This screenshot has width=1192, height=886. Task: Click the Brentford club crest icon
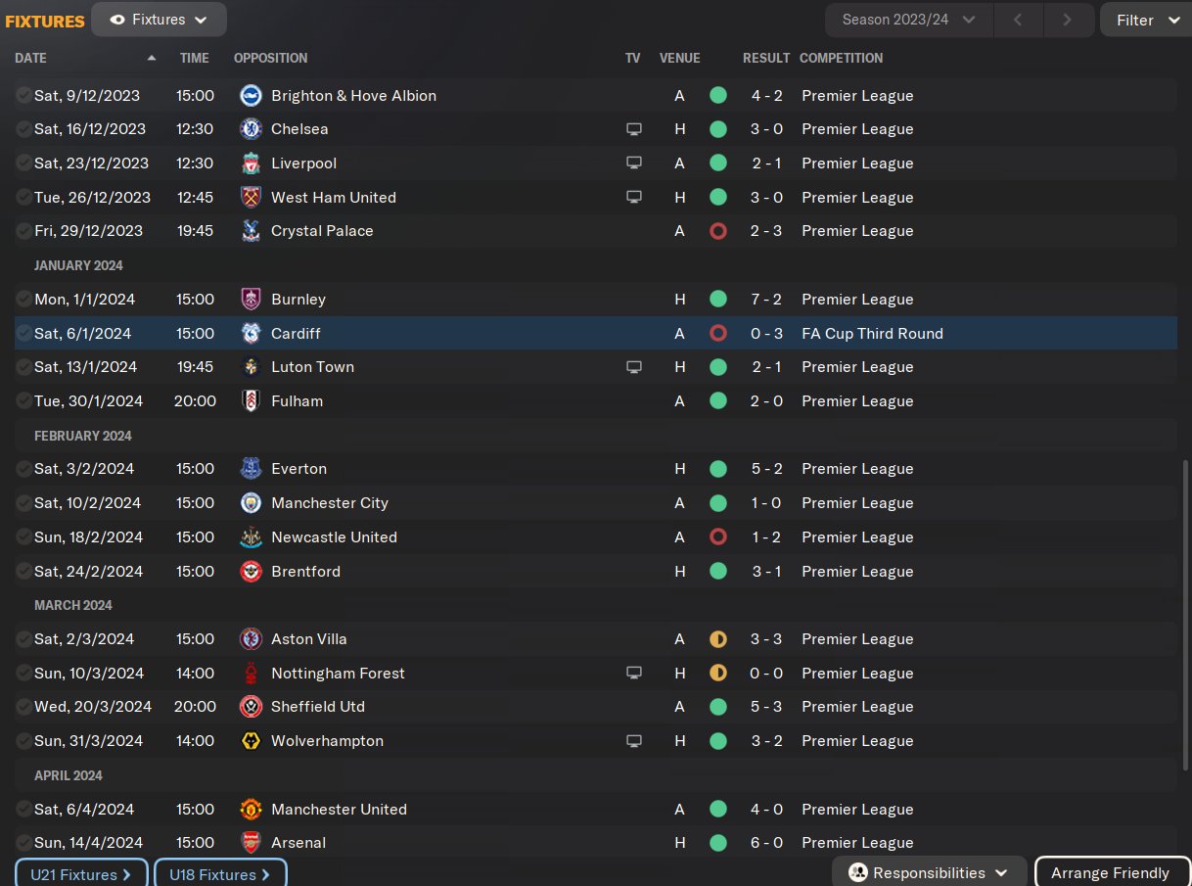click(251, 572)
